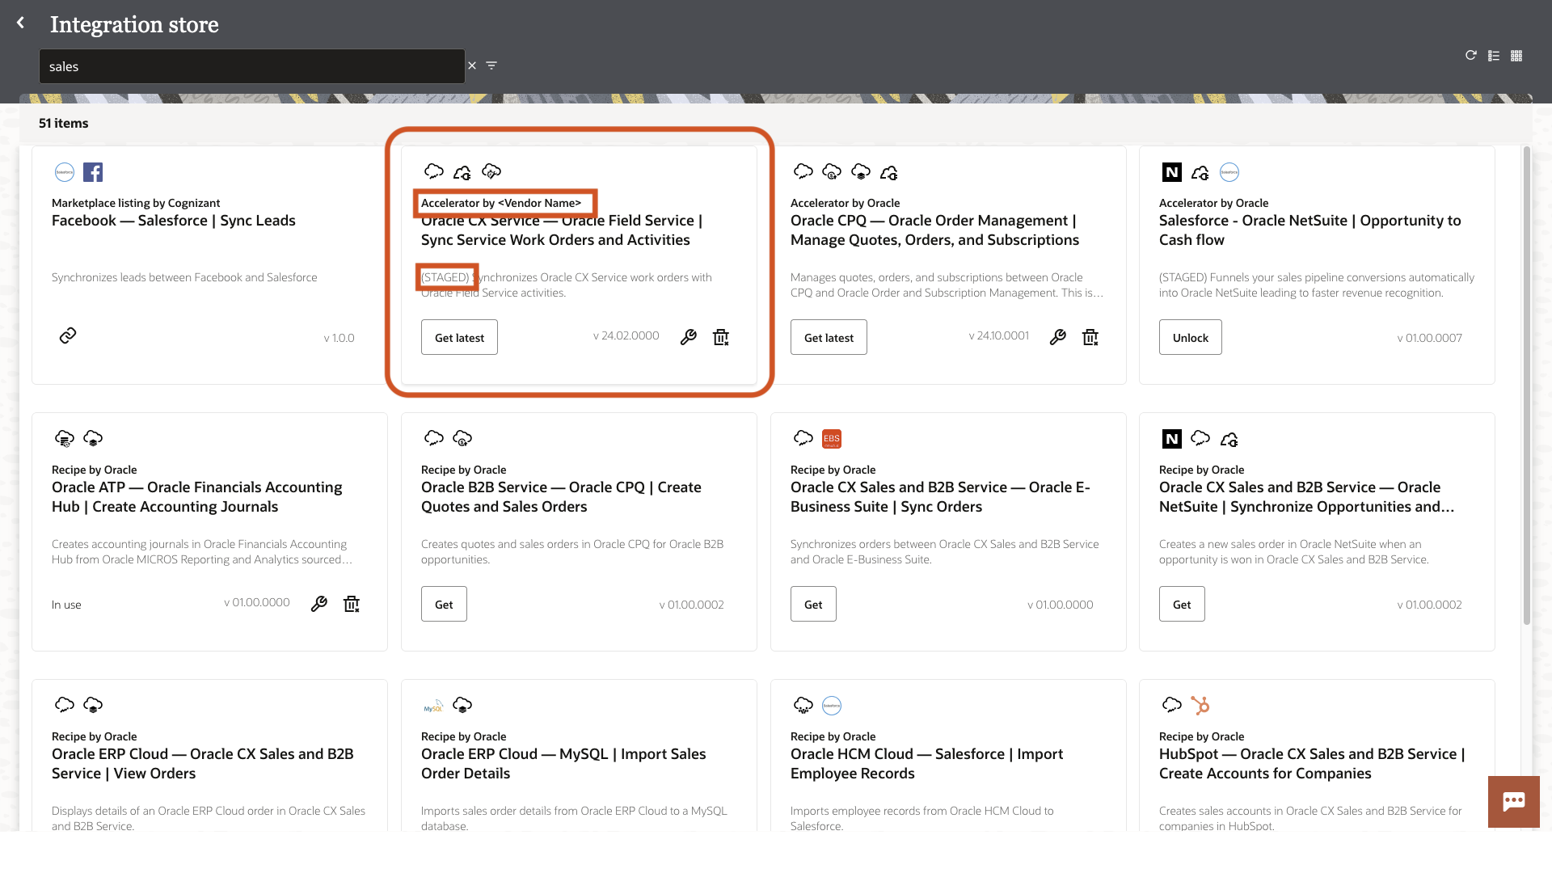Get latest for Oracle CX Service accelerator
Viewport: 1552px width, 873px height.
click(459, 338)
